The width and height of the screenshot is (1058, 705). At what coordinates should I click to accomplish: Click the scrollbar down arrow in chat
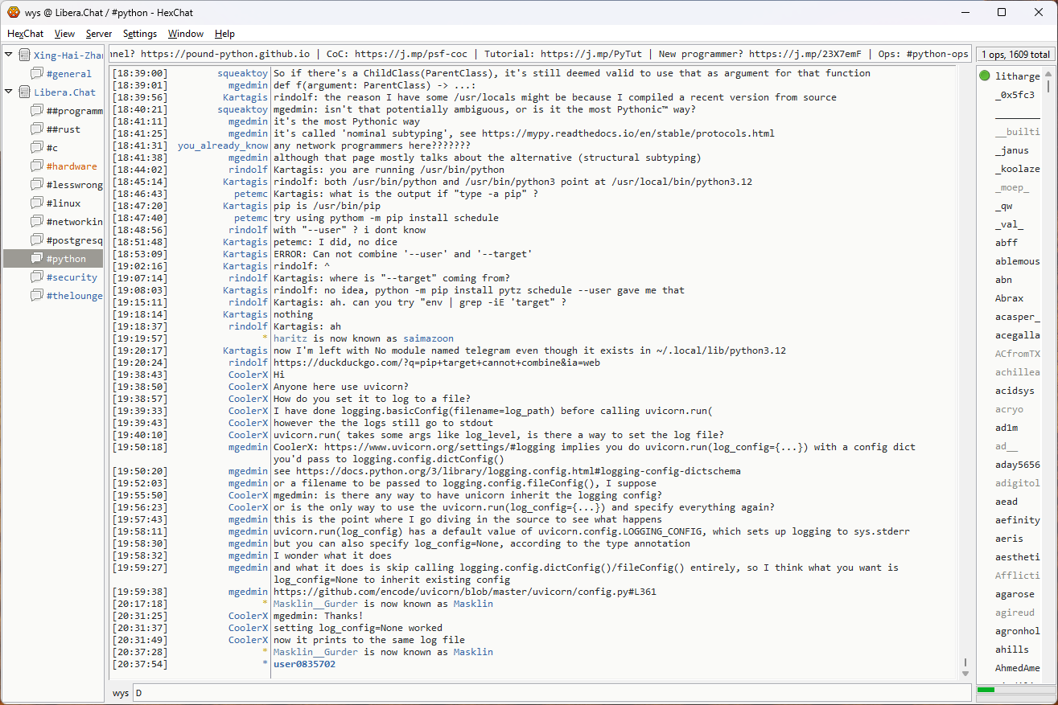965,673
